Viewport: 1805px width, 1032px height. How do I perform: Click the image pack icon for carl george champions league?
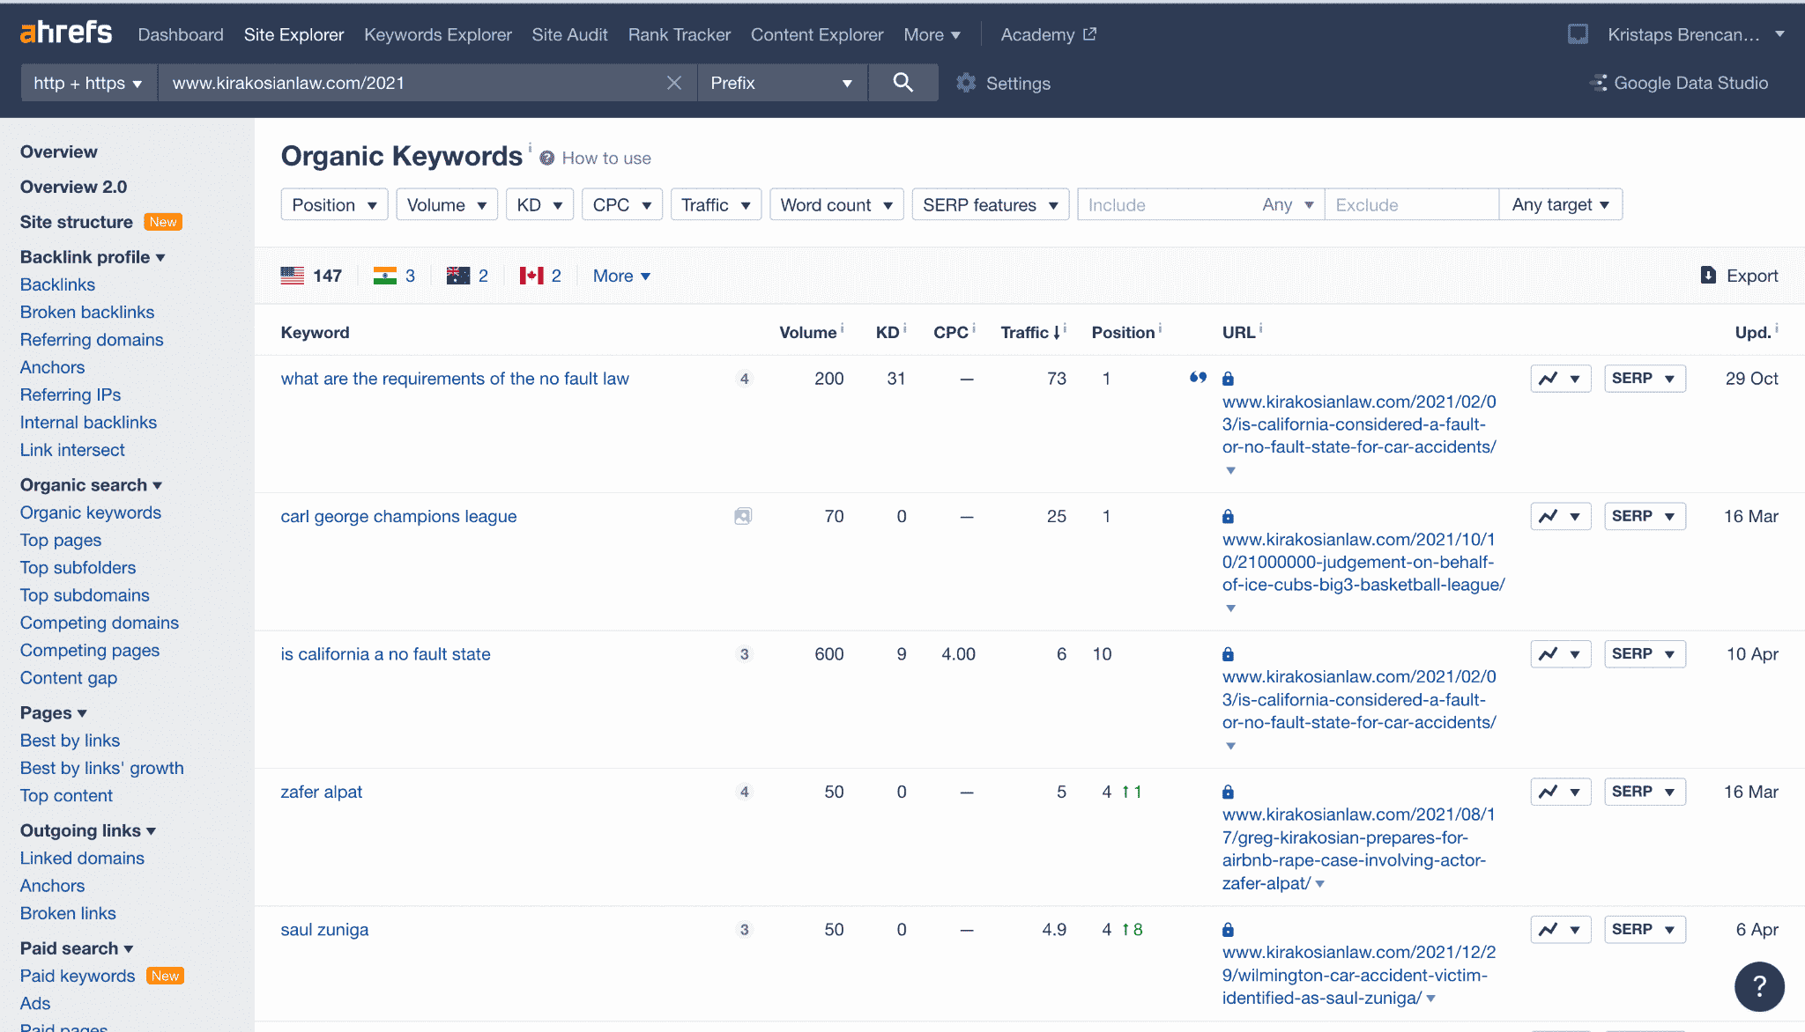pyautogui.click(x=743, y=516)
